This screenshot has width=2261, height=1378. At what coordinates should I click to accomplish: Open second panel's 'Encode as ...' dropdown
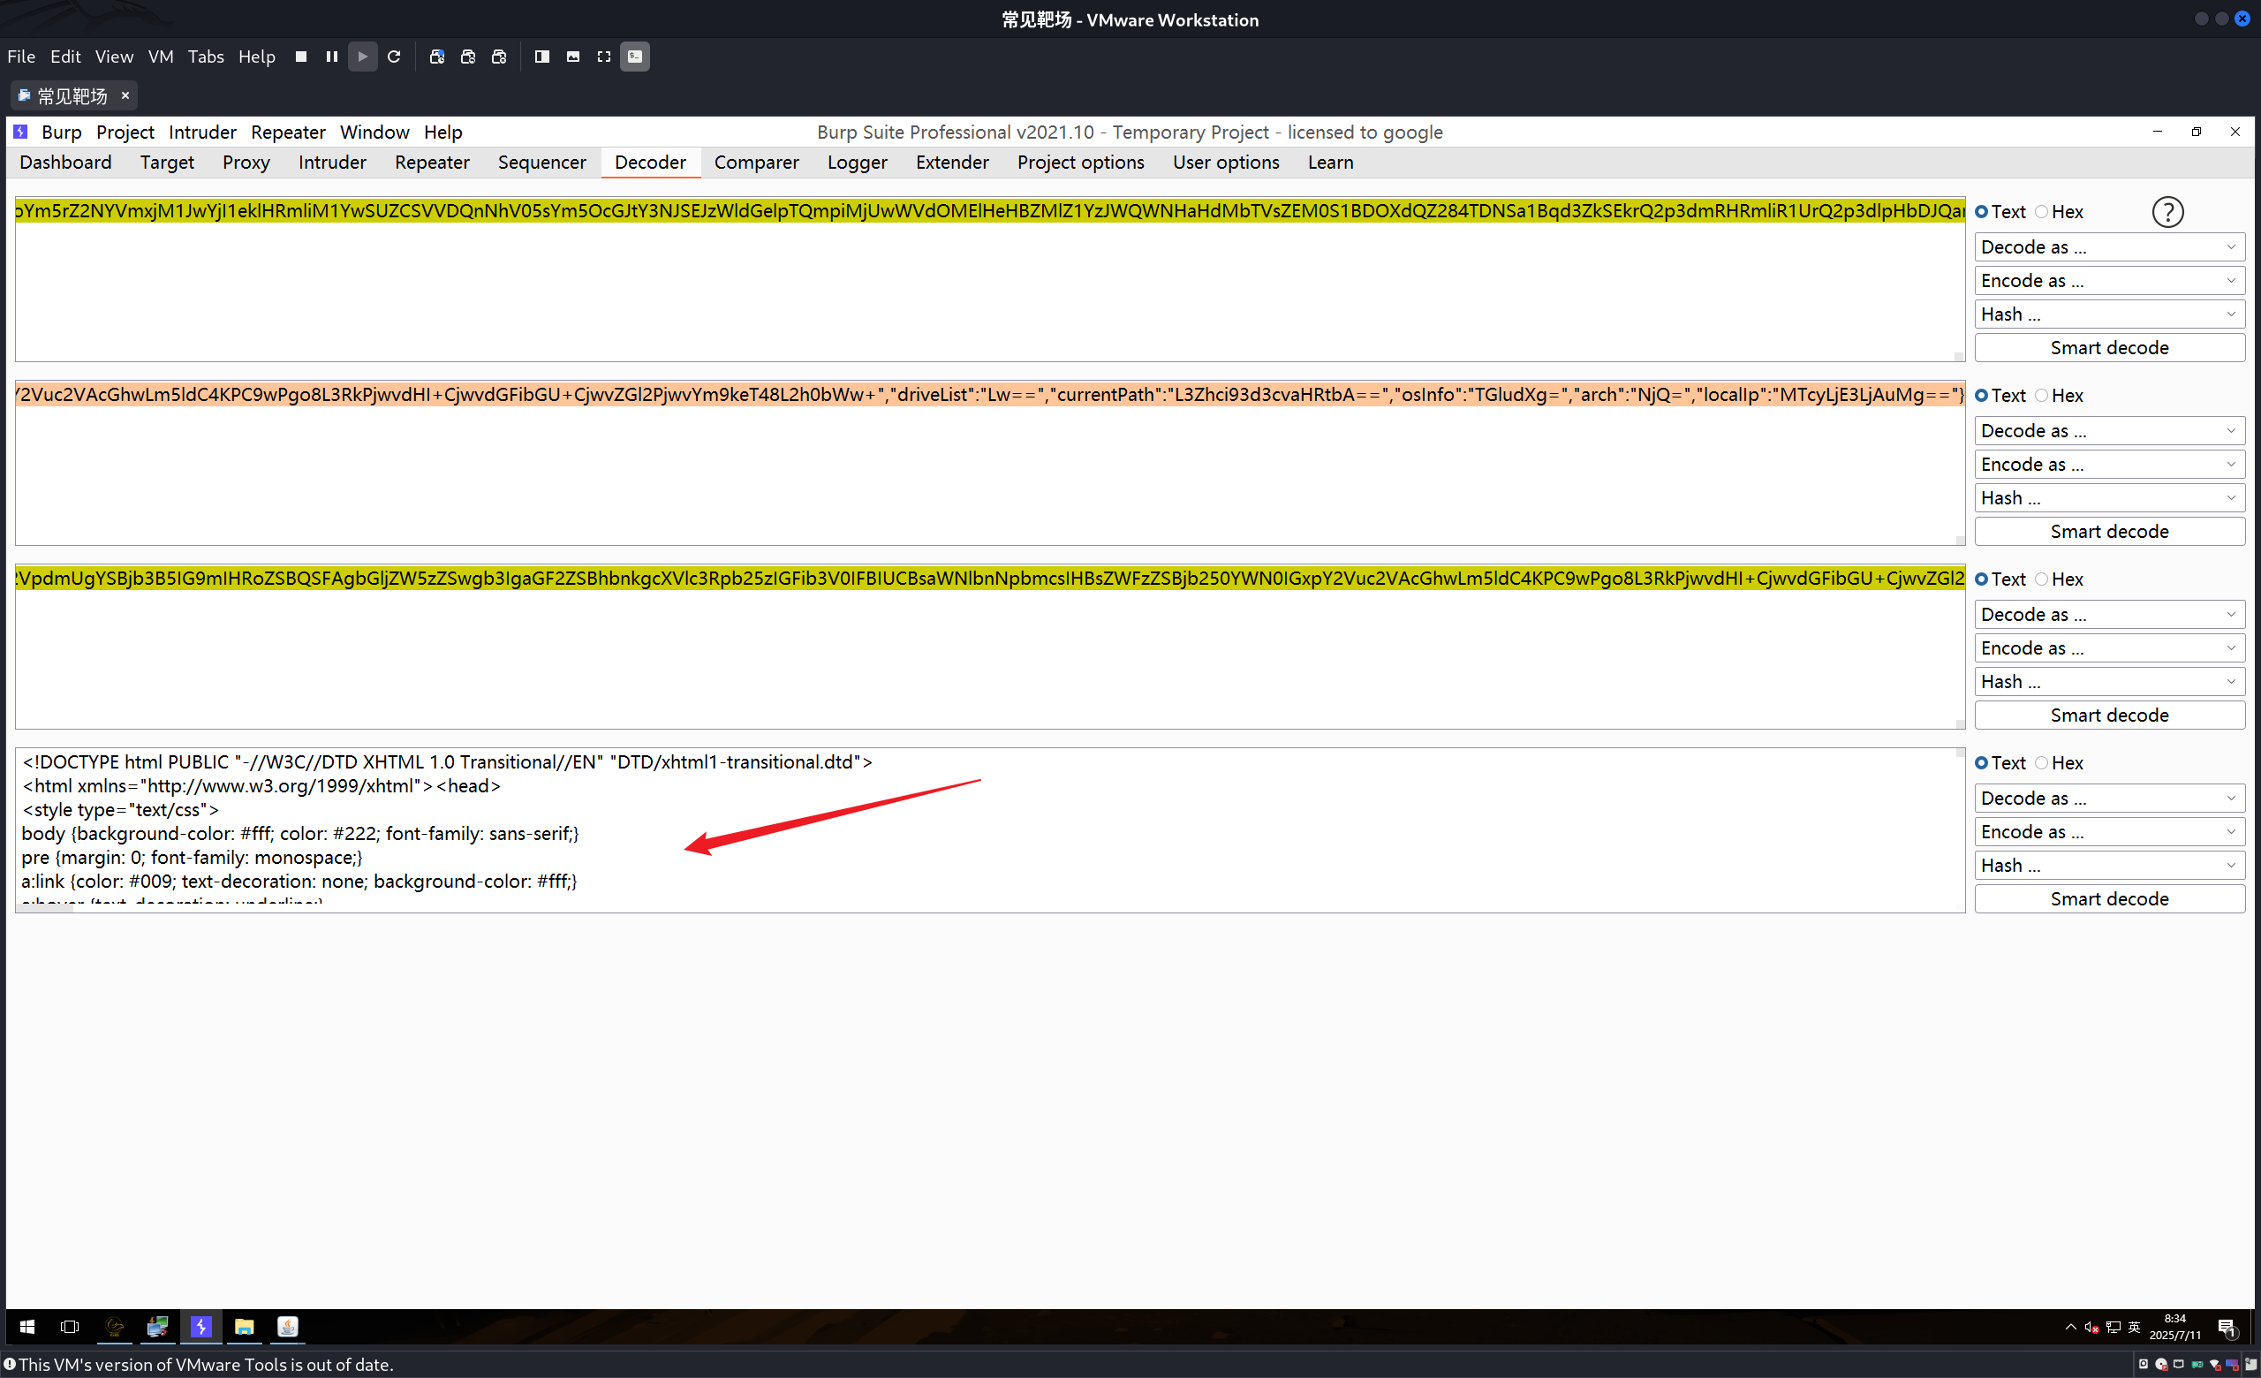coord(2109,465)
